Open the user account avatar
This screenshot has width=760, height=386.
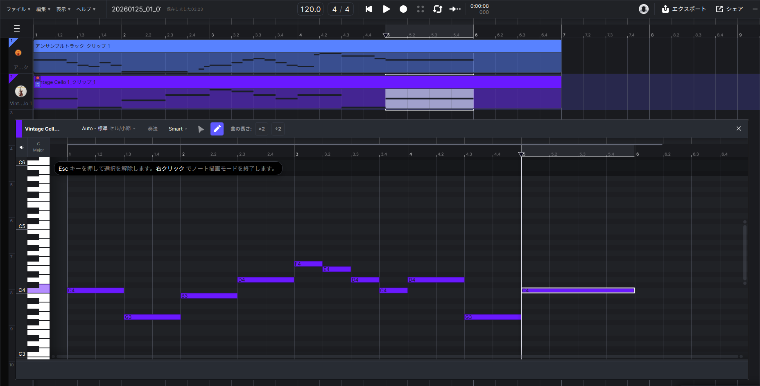[644, 9]
